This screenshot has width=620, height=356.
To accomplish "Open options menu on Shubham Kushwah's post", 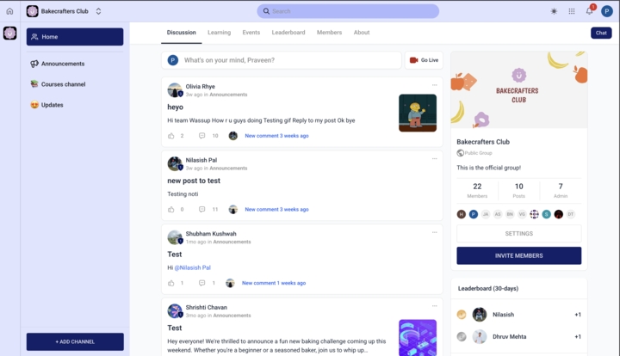I will tap(435, 232).
